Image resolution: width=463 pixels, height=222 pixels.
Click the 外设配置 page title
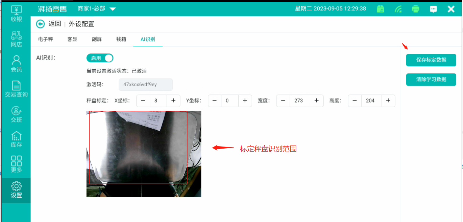tap(81, 24)
